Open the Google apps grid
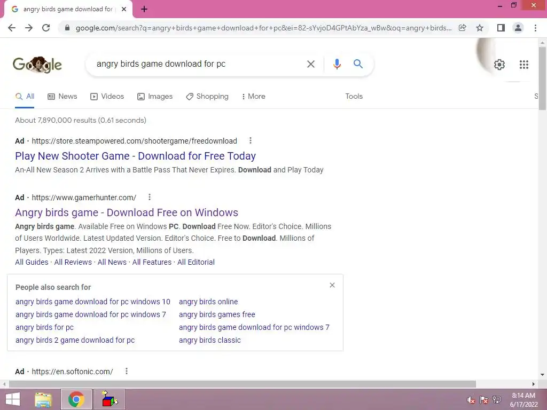This screenshot has width=547, height=410. point(524,65)
